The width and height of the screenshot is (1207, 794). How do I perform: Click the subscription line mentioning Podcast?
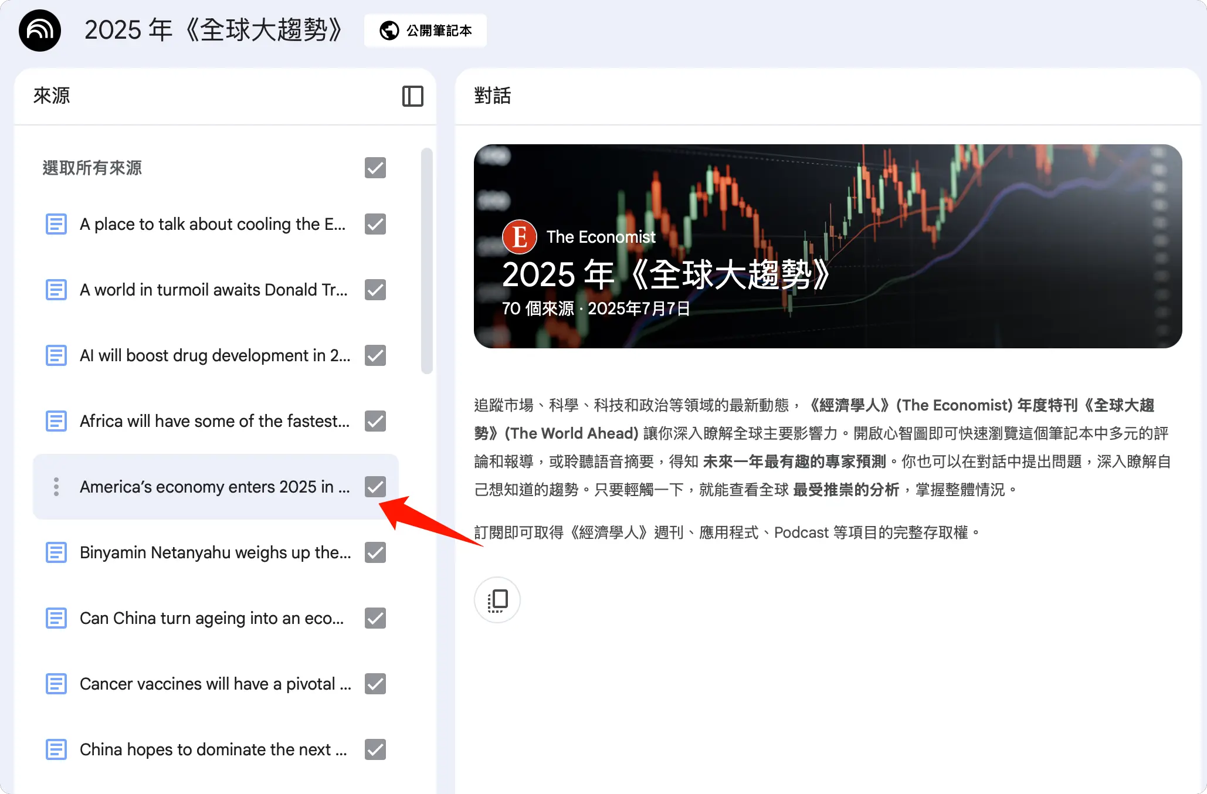(x=727, y=532)
